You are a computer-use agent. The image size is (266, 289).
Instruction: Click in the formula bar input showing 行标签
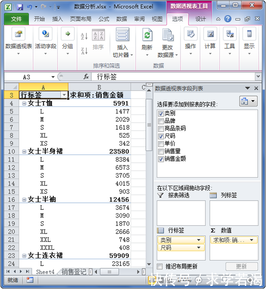click(x=174, y=77)
